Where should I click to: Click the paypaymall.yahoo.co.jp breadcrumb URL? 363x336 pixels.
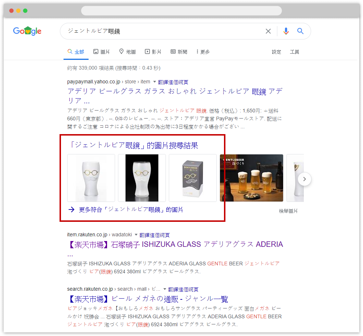pyautogui.click(x=109, y=82)
